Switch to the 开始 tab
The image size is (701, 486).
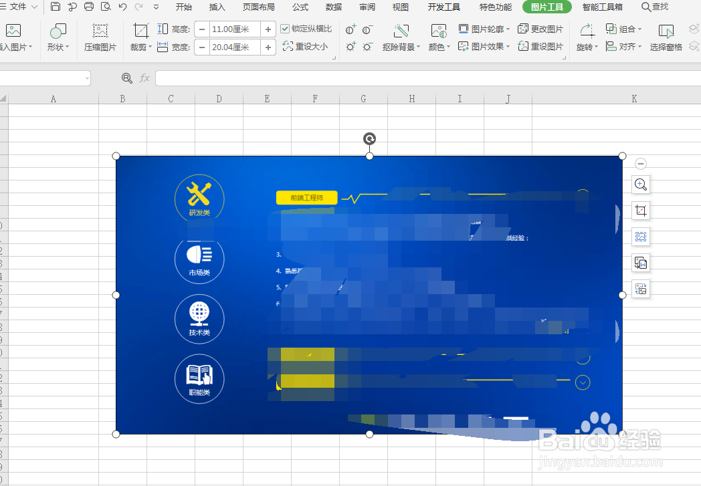pos(184,7)
